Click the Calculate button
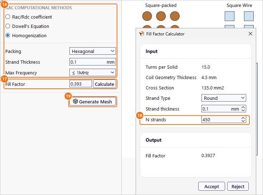Viewport: 263px width, 195px height. click(104, 84)
